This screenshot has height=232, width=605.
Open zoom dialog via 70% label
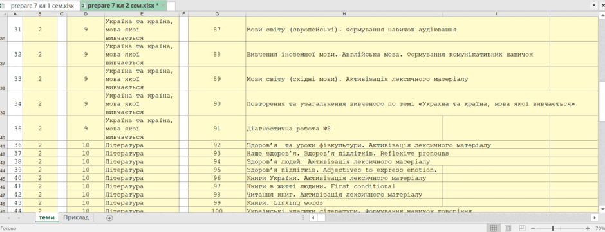(600, 228)
